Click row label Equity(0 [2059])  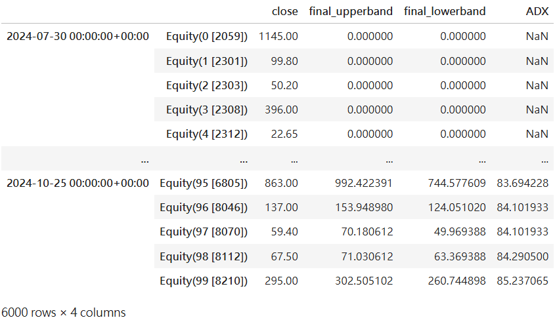[206, 36]
